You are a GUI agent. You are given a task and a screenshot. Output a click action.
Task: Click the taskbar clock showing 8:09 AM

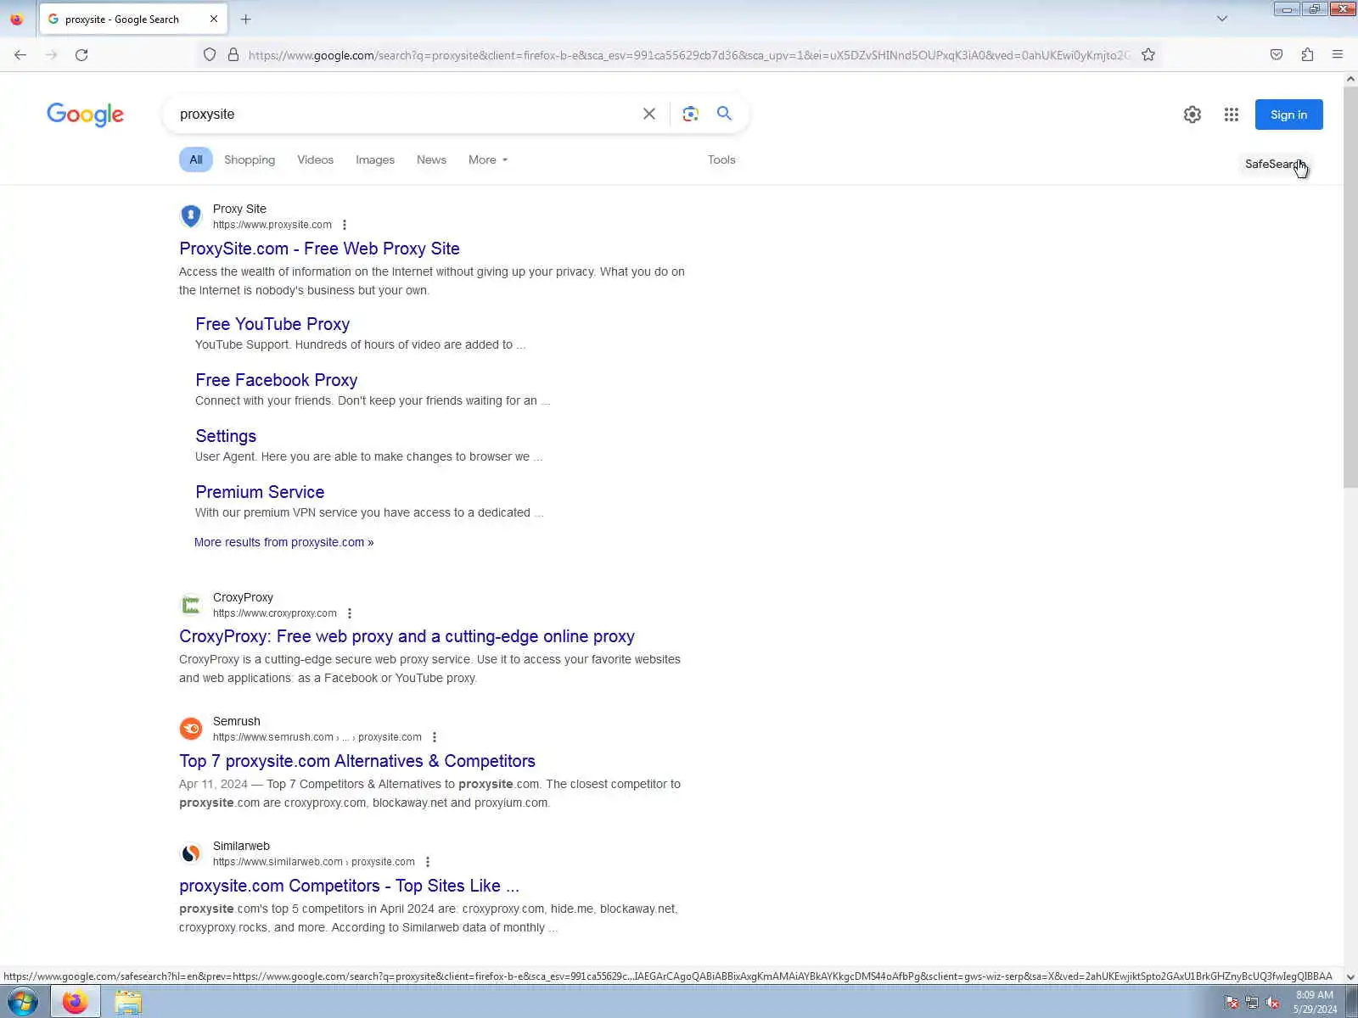click(x=1315, y=1002)
